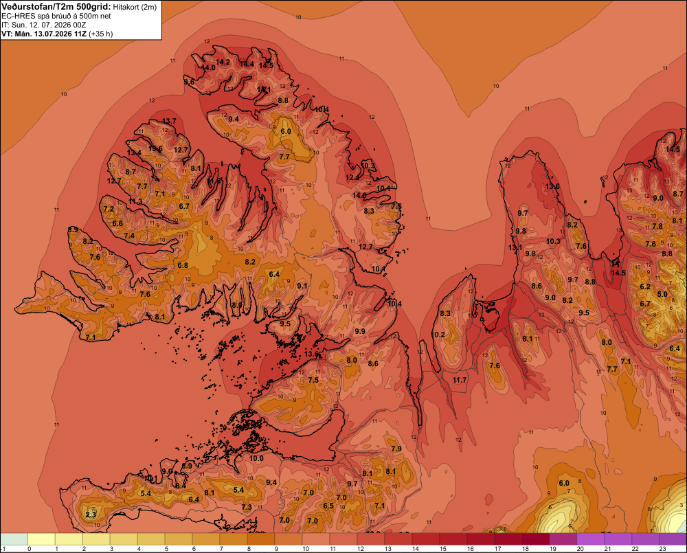Click the dark red legend swatch labelled 18
The height and width of the screenshot is (553, 687).
pos(536,539)
